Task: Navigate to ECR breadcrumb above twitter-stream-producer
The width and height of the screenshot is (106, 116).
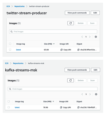Action: pyautogui.click(x=8, y=6)
